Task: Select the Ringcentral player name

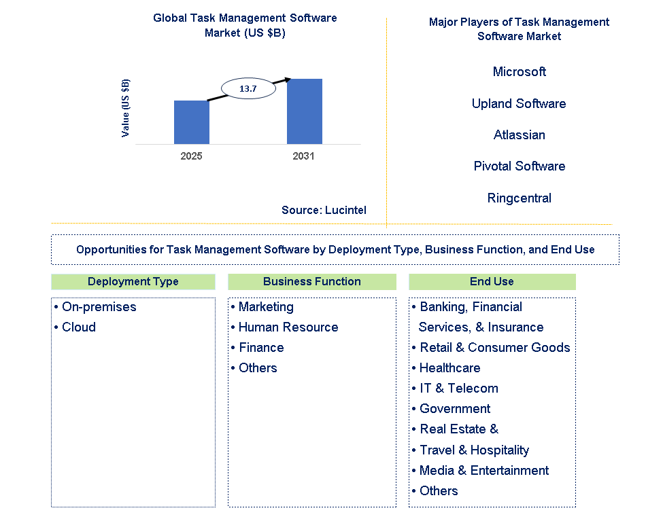Action: pos(520,198)
